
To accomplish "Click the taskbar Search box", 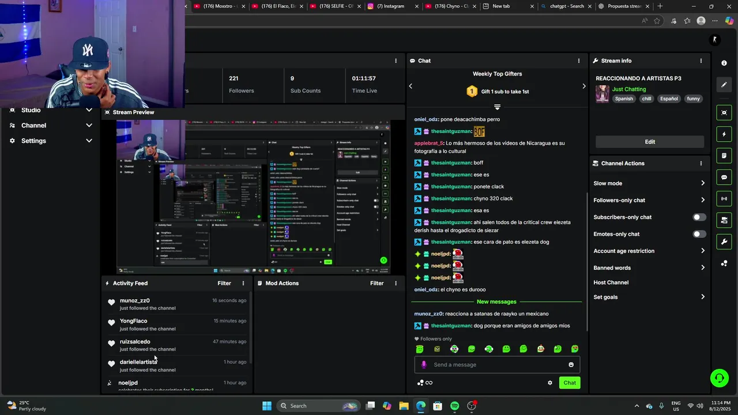I will pos(318,406).
